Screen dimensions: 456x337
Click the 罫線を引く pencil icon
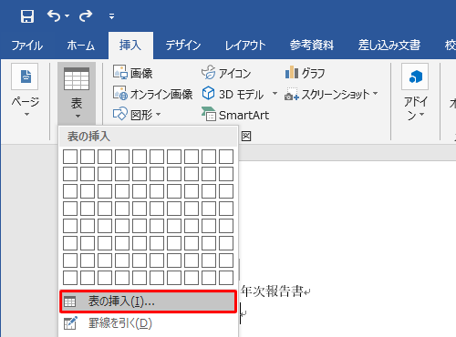click(x=70, y=323)
